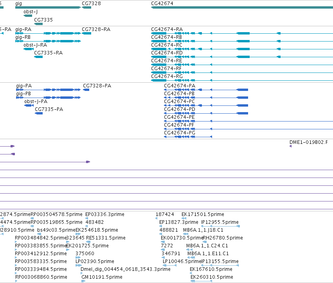Click the EK260310.5prime label
The image size is (333, 283).
click(212, 277)
